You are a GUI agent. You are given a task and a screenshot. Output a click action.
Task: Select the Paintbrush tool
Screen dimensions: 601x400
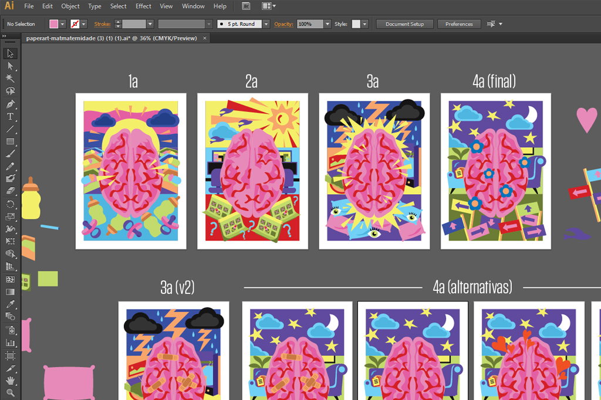(x=11, y=154)
